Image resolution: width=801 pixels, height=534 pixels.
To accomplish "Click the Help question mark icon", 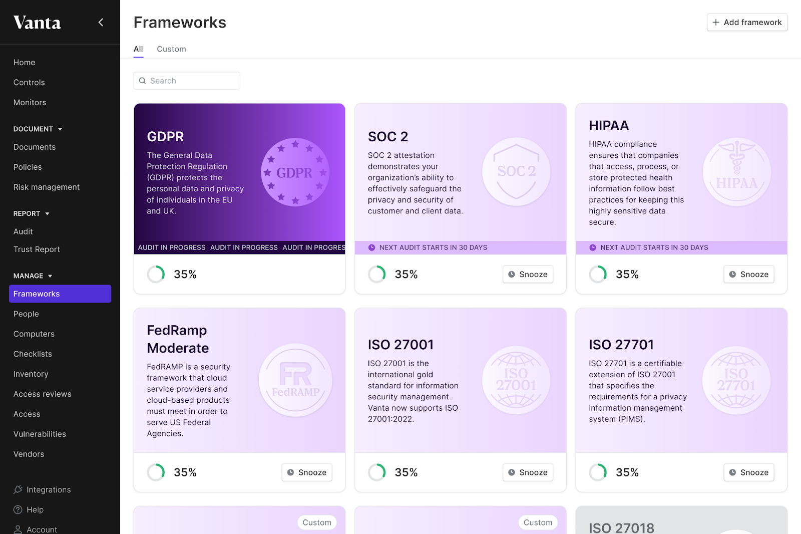I will [18, 509].
